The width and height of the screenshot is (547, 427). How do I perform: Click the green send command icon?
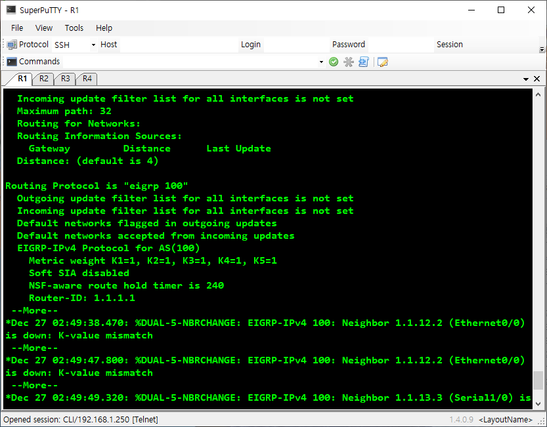tap(334, 62)
